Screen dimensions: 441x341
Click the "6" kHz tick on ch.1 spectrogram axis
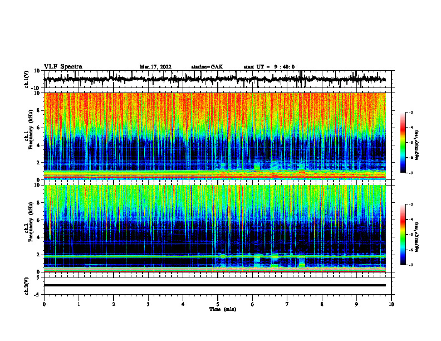(39, 128)
